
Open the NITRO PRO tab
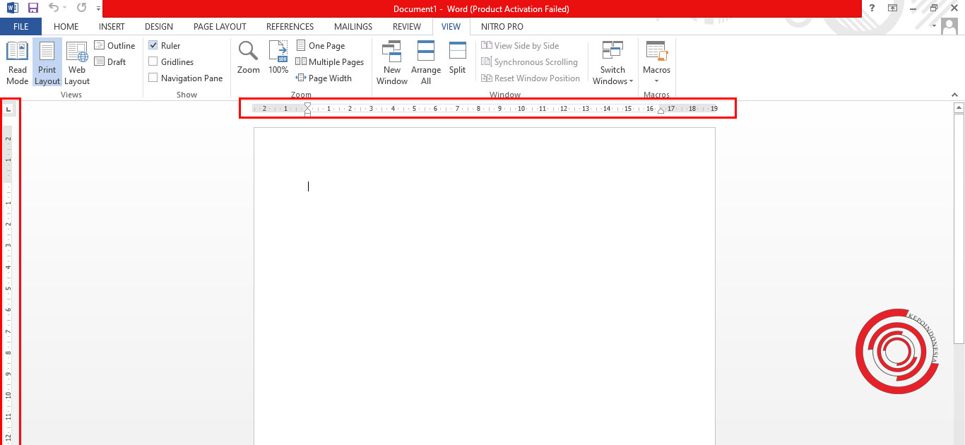coord(502,27)
